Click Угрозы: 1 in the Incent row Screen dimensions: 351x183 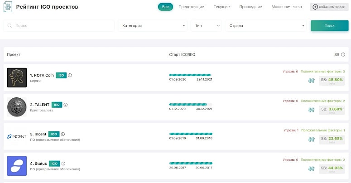coord(291,130)
